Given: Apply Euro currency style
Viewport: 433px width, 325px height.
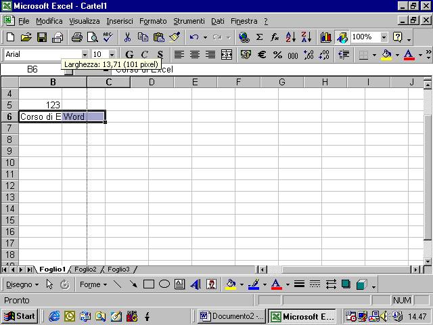Looking at the screenshot, I should coord(262,54).
